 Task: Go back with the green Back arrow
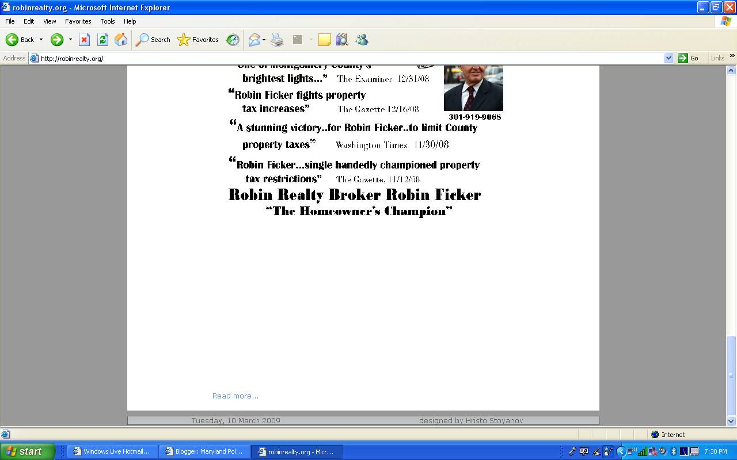12,40
